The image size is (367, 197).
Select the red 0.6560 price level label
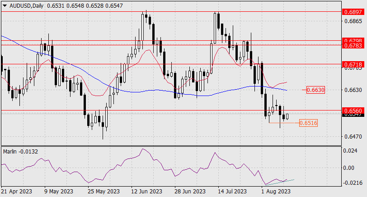[353, 110]
